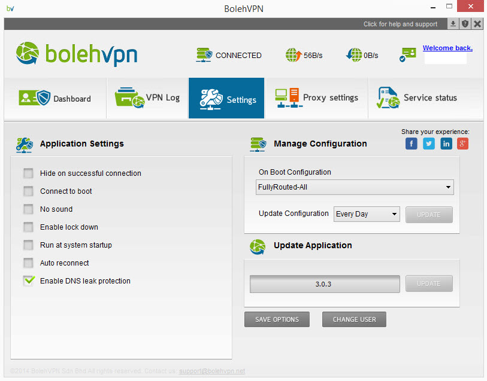The width and height of the screenshot is (487, 381).
Task: Click the BolehVPN globe logo
Action: click(28, 54)
